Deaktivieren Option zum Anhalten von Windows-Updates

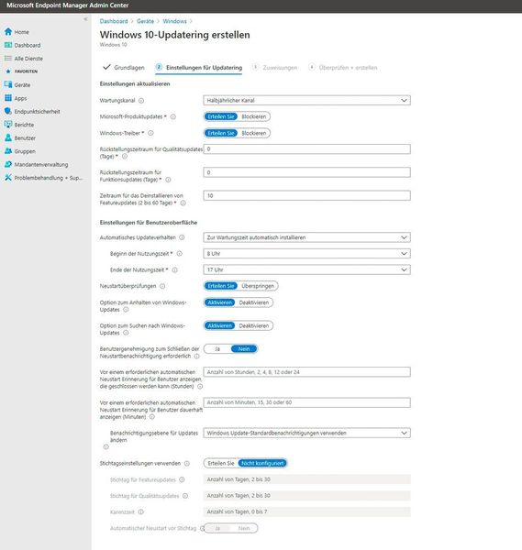[254, 302]
